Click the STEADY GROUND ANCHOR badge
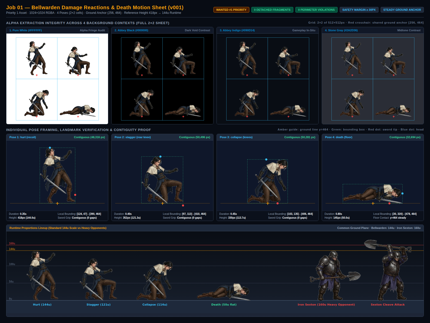The height and width of the screenshot is (323, 430). [x=402, y=10]
